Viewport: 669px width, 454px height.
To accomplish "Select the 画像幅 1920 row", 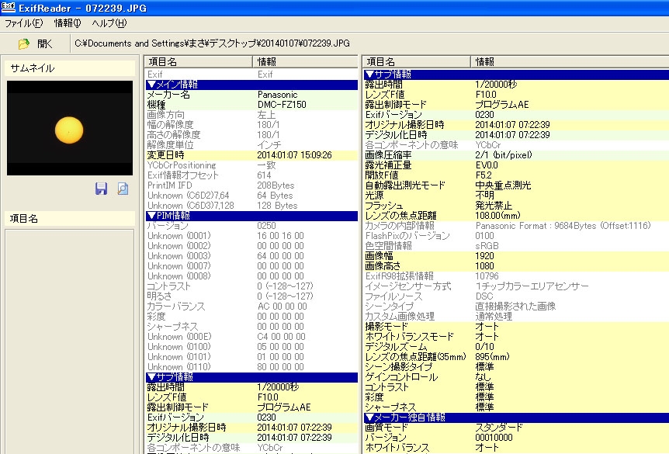I will (516, 256).
